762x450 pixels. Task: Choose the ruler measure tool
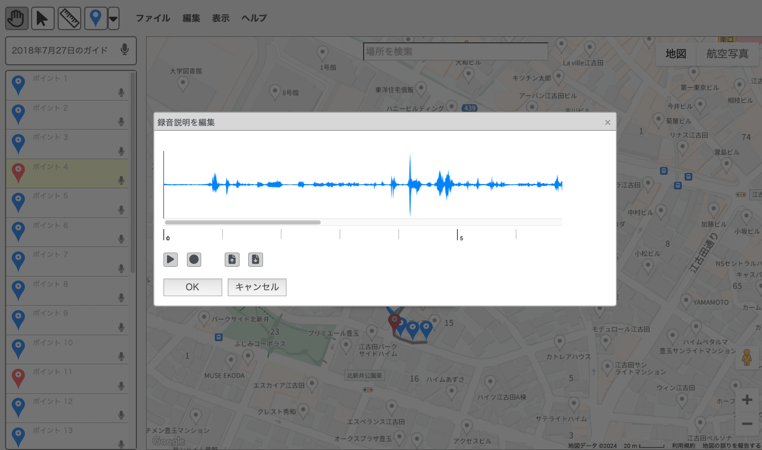point(69,19)
